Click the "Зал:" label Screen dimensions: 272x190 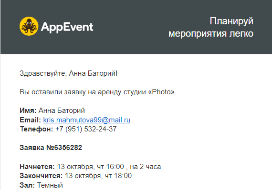(27, 185)
